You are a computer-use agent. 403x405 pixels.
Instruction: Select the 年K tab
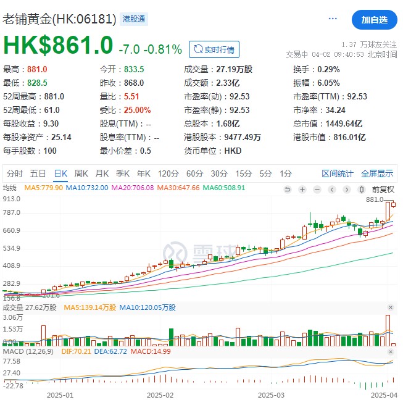click(x=143, y=173)
